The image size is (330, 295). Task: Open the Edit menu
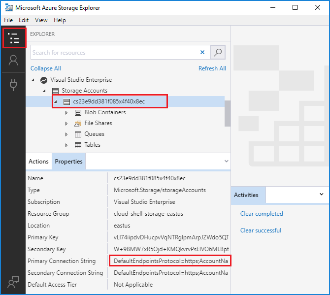[24, 20]
